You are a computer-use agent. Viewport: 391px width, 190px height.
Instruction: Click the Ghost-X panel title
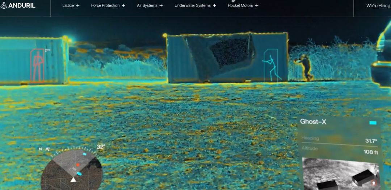click(313, 122)
